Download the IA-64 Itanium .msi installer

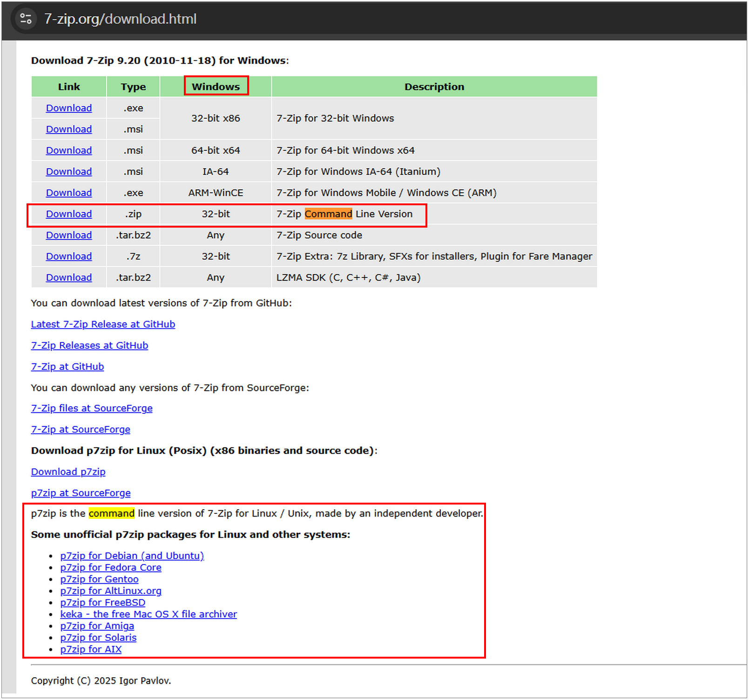69,172
